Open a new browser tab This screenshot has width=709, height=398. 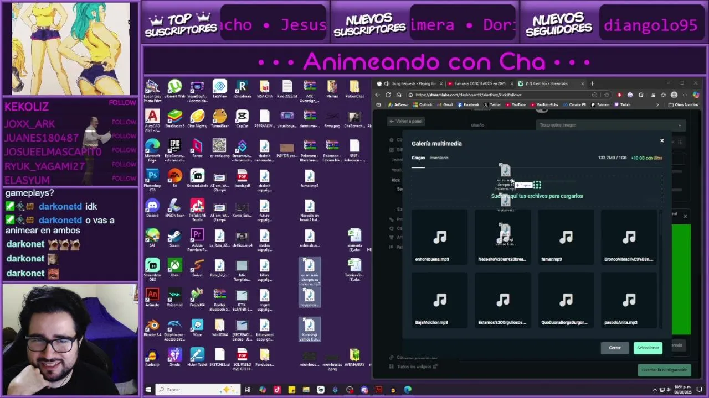(x=592, y=83)
